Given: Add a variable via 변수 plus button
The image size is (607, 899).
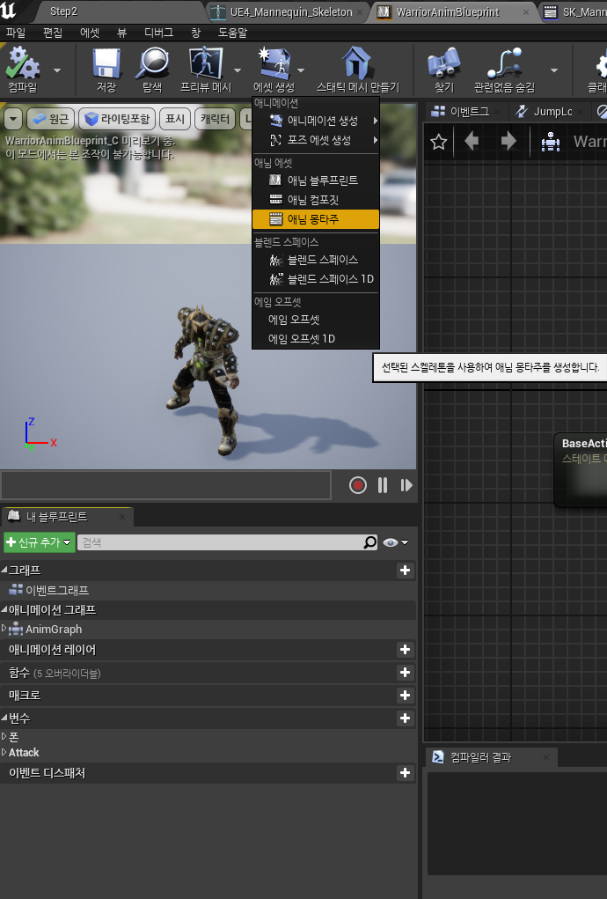Looking at the screenshot, I should (405, 718).
